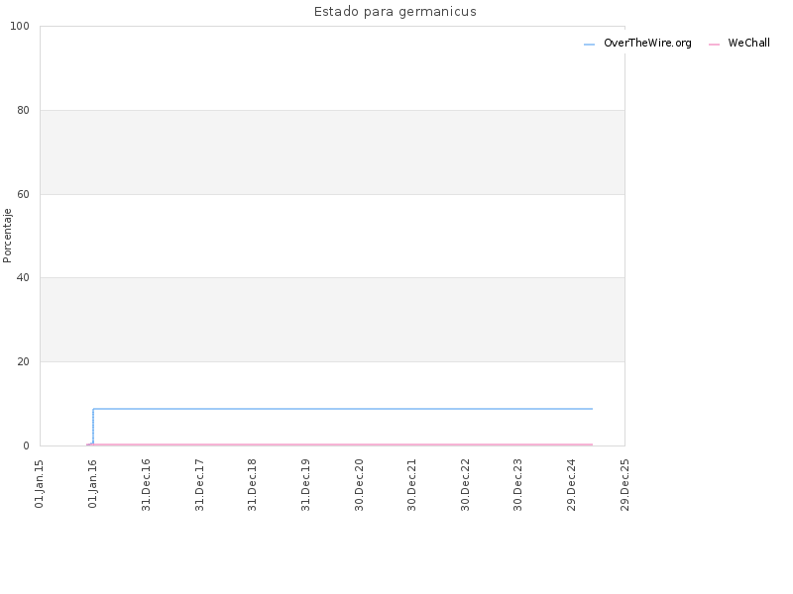793x594 pixels.
Task: Click the 20 y-axis tick label
Action: click(23, 362)
